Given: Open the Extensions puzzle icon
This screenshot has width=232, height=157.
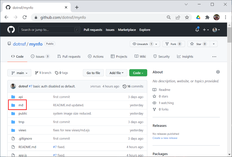Looking at the screenshot, I should click(x=207, y=17).
